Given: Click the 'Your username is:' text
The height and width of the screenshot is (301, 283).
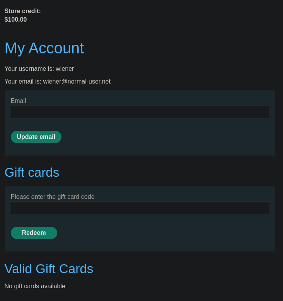Looking at the screenshot, I should tap(29, 69).
